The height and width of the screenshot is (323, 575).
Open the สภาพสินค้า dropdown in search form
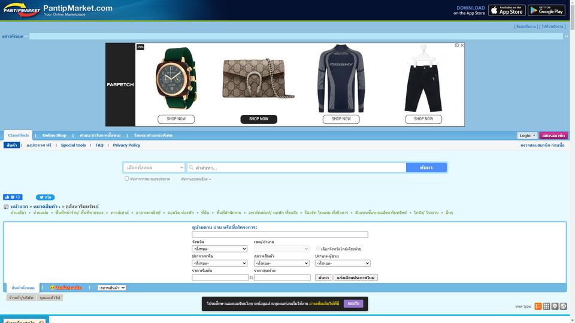point(282,263)
